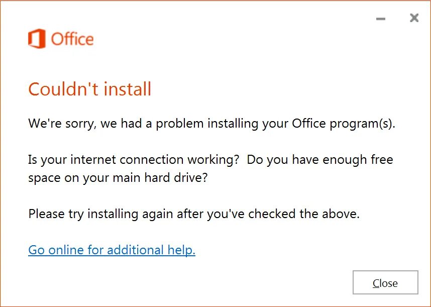This screenshot has width=431, height=307.
Task: Click the 'Is your internet connection working?' question
Action: pyautogui.click(x=134, y=160)
